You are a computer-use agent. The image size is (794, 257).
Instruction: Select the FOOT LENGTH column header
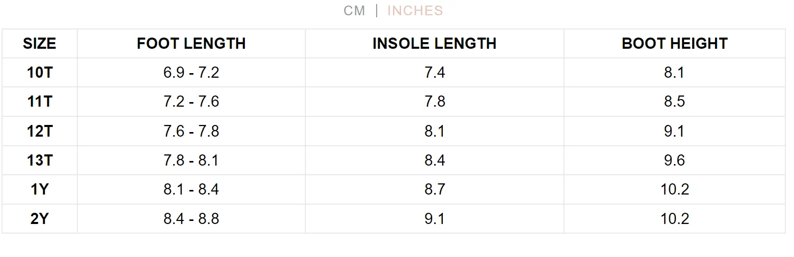point(191,44)
